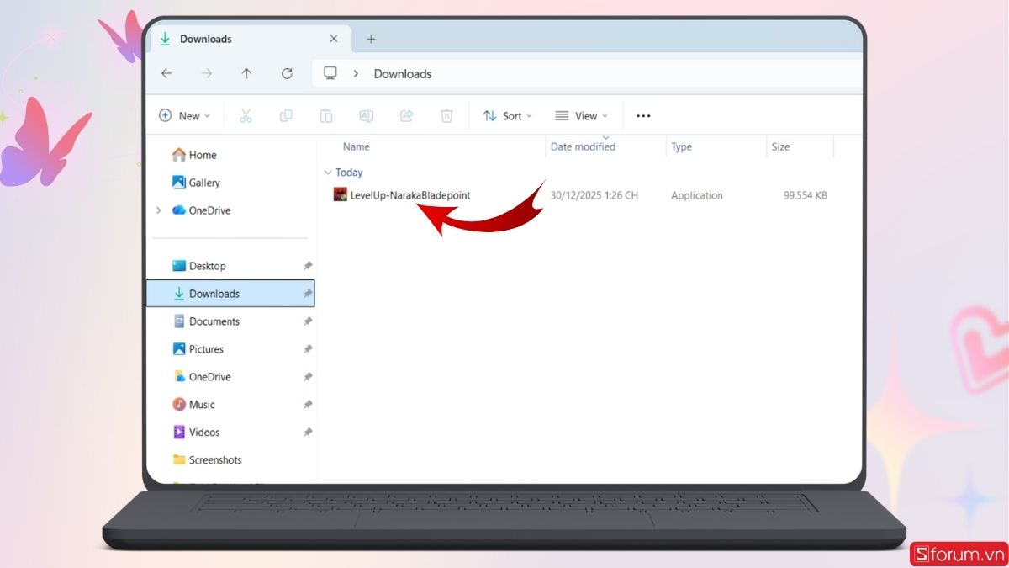This screenshot has height=568, width=1009.
Task: Click the pin icon beside pinned OneDrive
Action: coord(307,377)
